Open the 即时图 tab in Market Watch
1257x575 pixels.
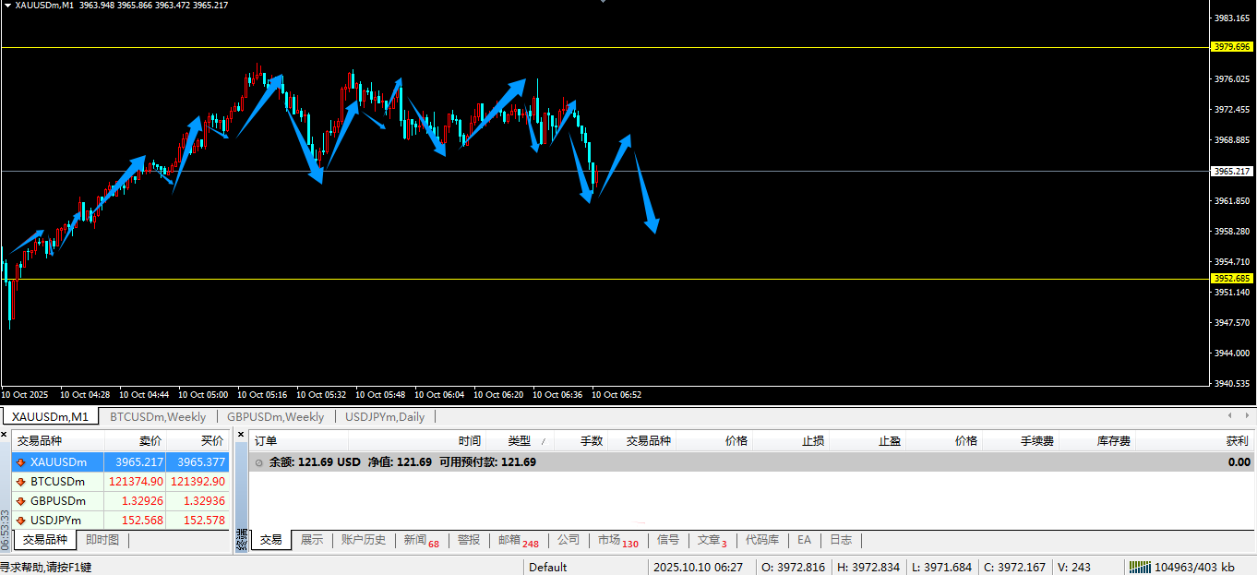[x=102, y=540]
